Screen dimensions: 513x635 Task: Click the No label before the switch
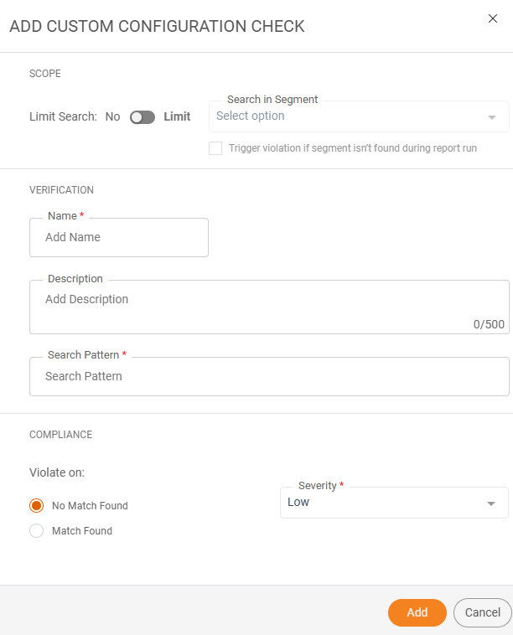(112, 117)
